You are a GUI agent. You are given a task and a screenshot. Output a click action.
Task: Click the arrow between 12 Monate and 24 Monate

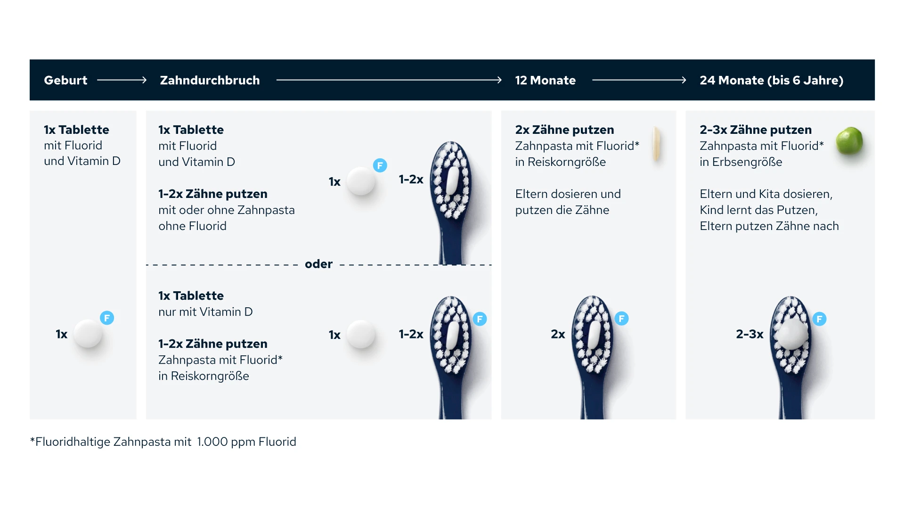click(x=639, y=81)
